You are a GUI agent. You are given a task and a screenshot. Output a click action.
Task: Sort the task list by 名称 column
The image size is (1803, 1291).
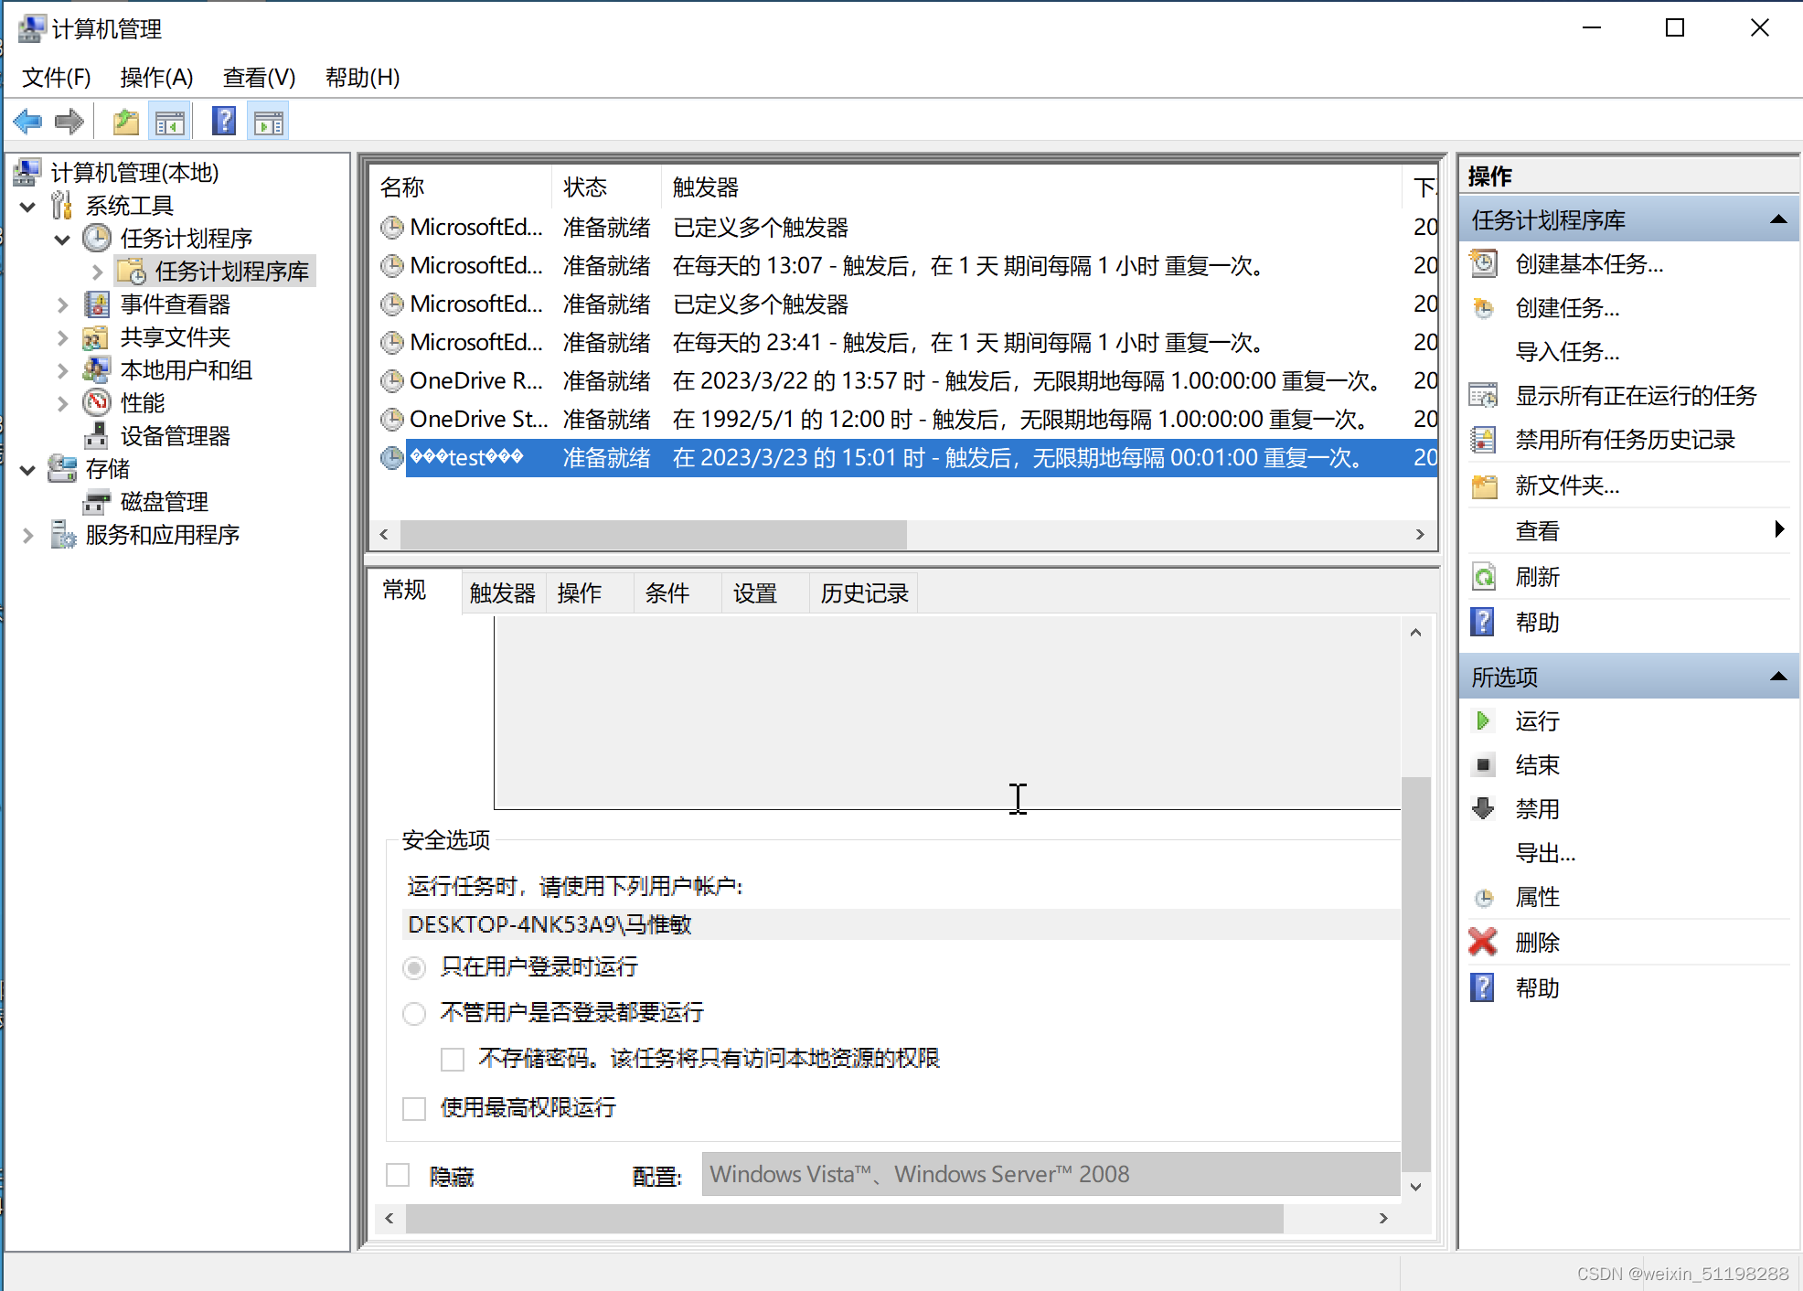(x=462, y=187)
